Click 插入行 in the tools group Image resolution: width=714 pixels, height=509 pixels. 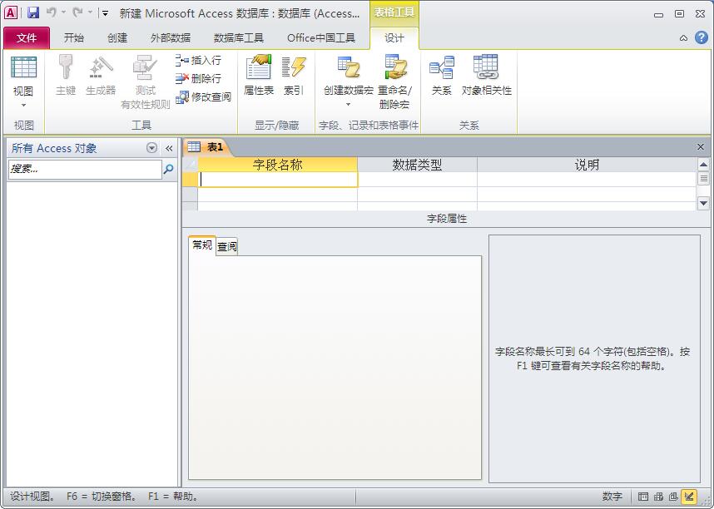click(x=199, y=60)
